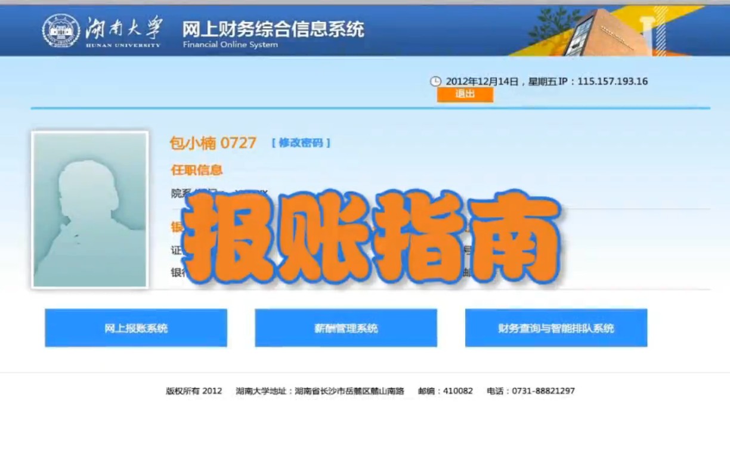
Task: Click the 版权所有 2012 footer text
Action: pyautogui.click(x=194, y=391)
